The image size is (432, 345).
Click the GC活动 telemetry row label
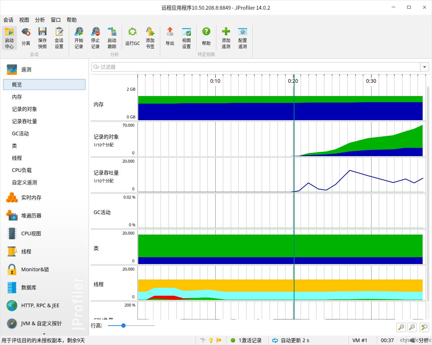(102, 212)
